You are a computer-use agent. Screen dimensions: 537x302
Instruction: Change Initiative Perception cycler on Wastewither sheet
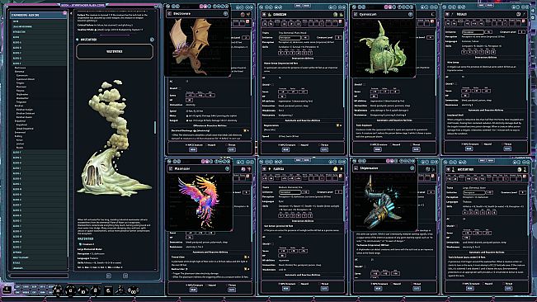pos(473,192)
